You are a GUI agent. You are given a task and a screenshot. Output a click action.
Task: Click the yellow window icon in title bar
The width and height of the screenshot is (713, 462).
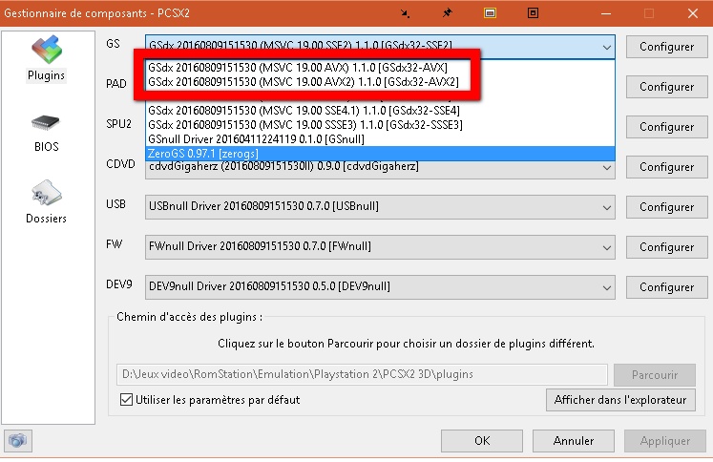[x=490, y=13]
